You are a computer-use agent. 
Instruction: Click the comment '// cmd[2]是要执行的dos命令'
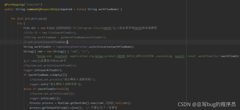pos(46,61)
